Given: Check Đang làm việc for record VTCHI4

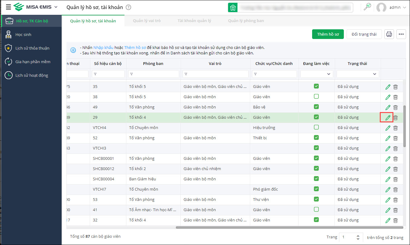Looking at the screenshot, I should tap(316, 127).
